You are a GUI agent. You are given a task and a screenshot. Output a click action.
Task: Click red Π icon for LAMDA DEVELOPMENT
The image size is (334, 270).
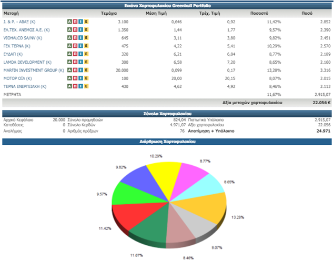pos(75,62)
